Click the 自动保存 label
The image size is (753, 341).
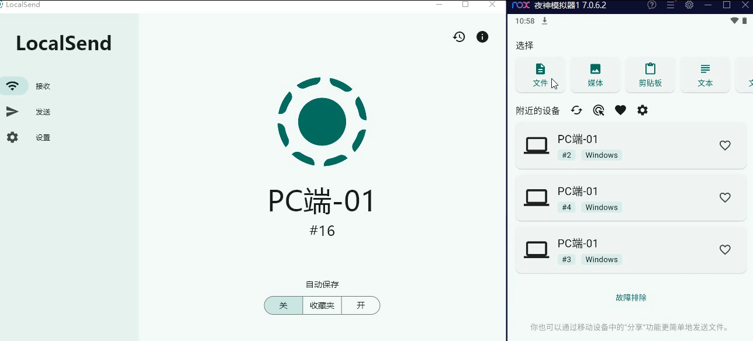coord(322,285)
